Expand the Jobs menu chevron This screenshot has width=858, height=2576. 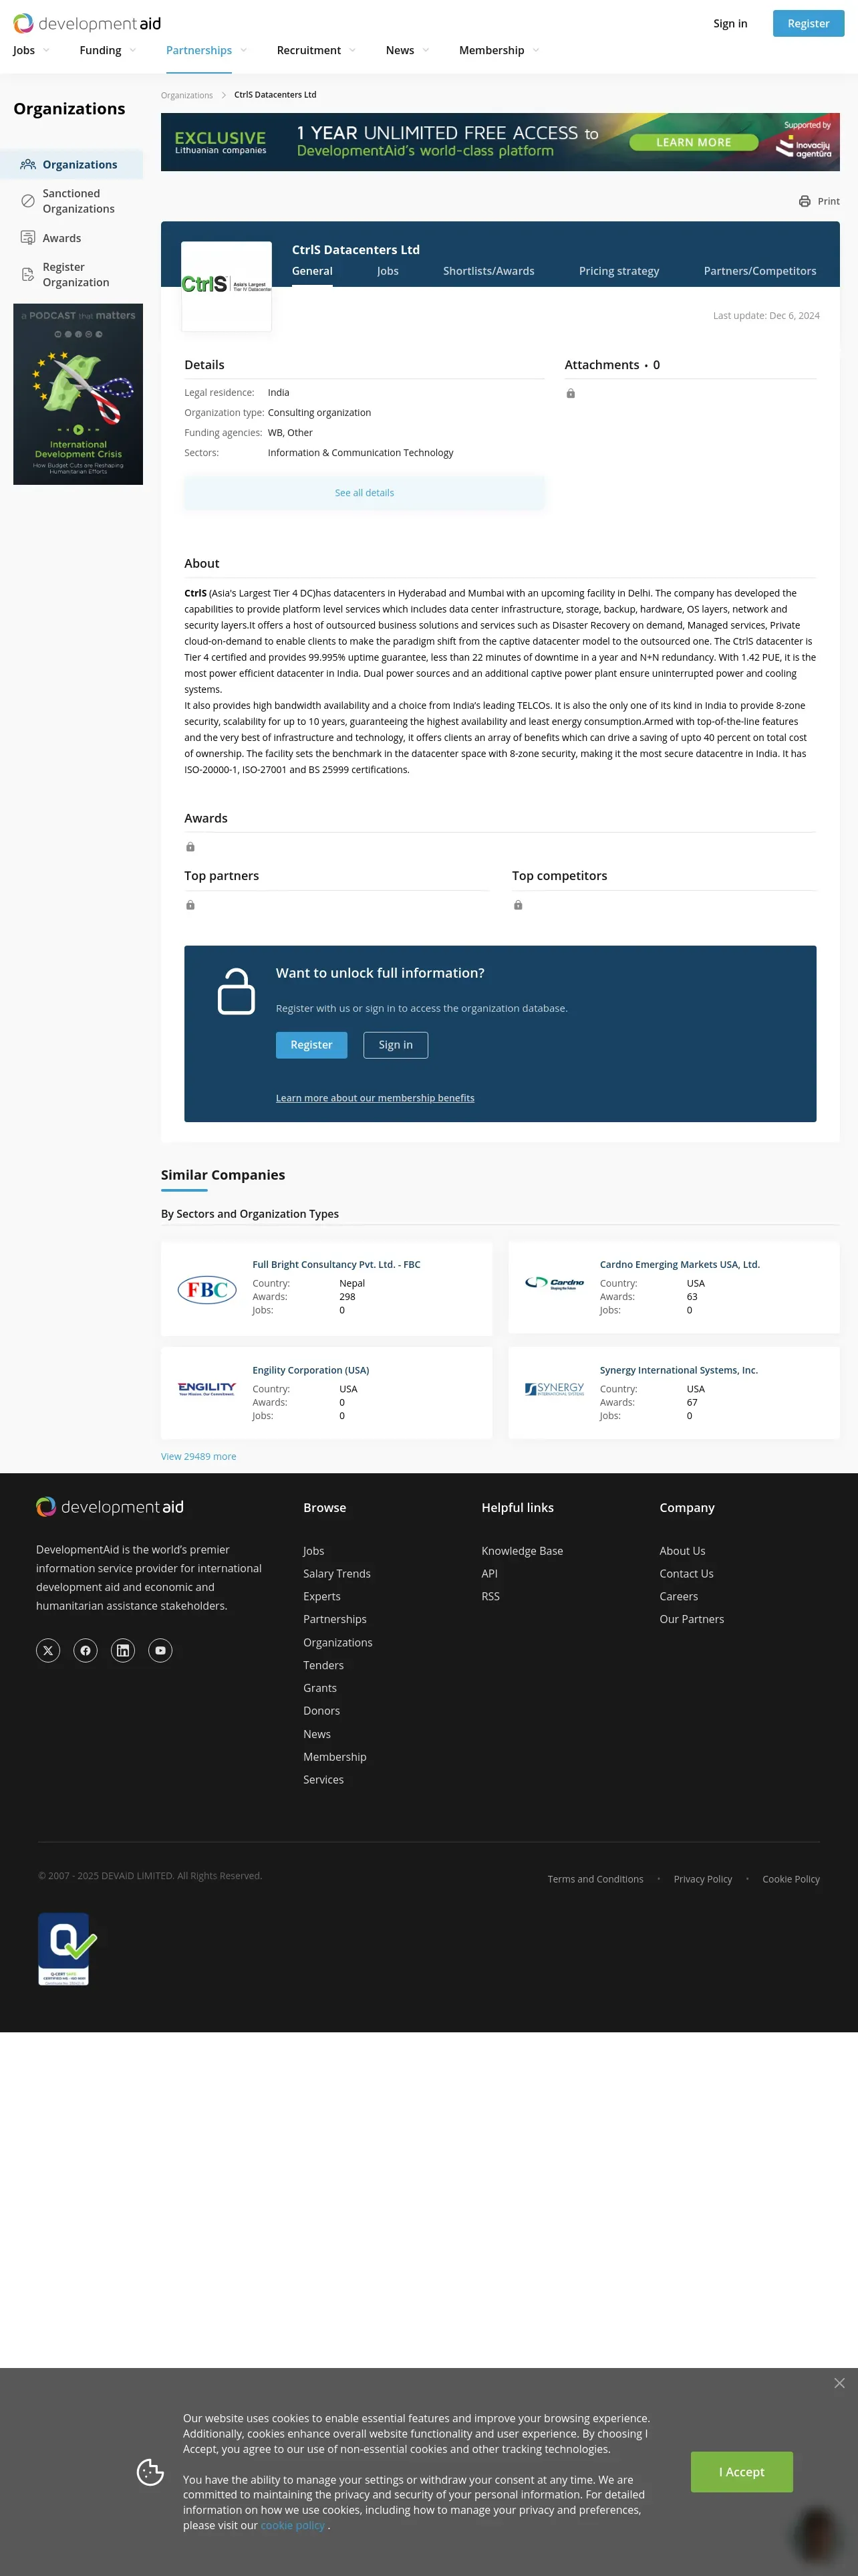click(x=46, y=50)
